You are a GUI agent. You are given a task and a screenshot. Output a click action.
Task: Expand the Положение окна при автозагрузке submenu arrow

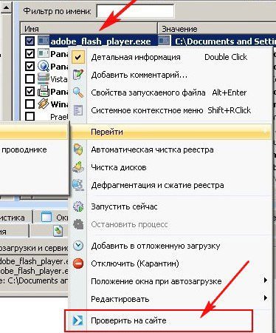pyautogui.click(x=266, y=280)
